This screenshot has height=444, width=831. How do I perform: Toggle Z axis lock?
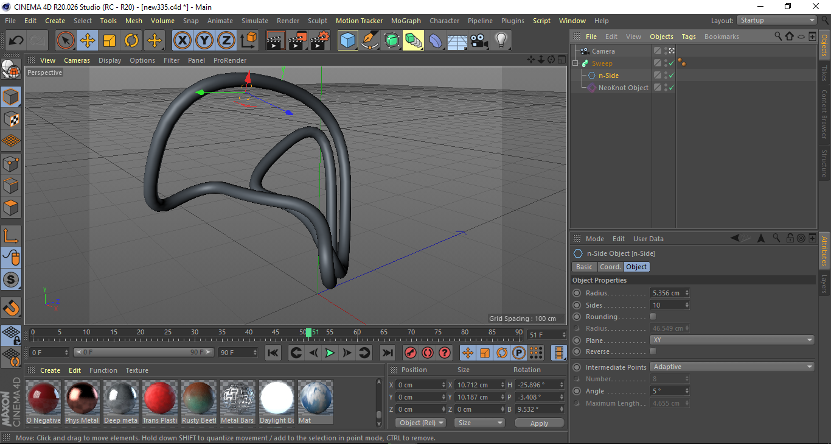[226, 41]
